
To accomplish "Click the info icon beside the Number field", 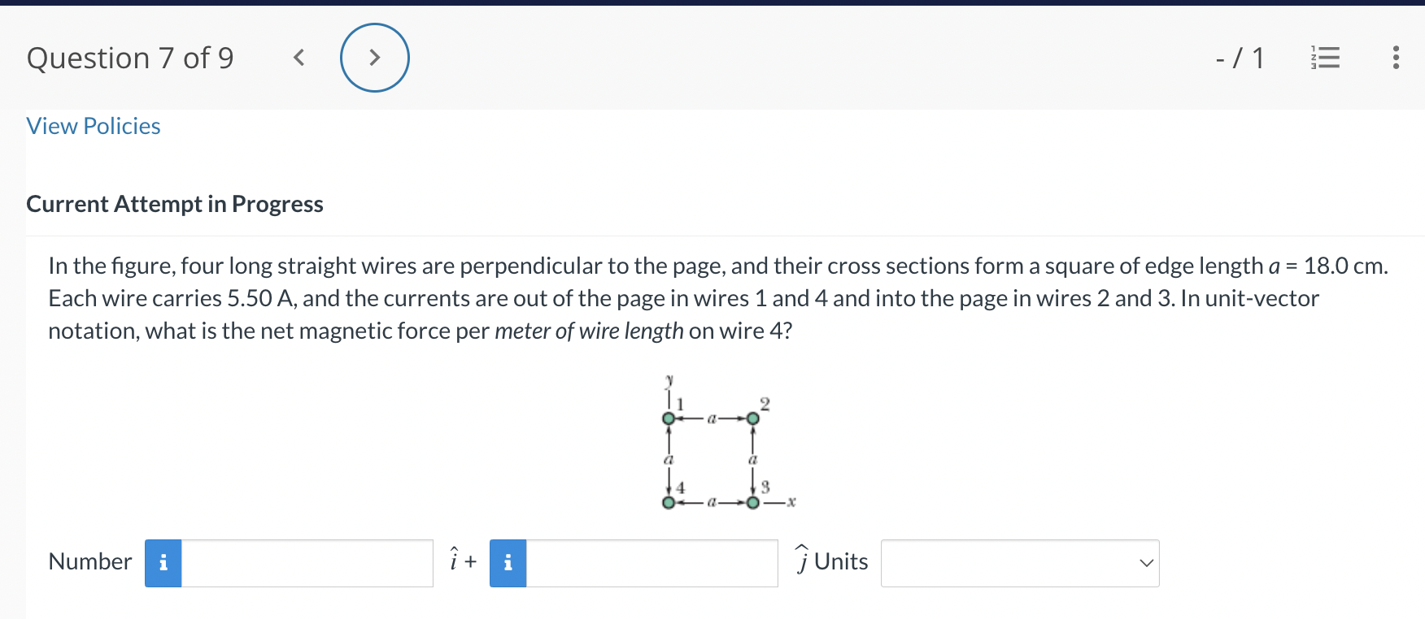I will tap(163, 562).
